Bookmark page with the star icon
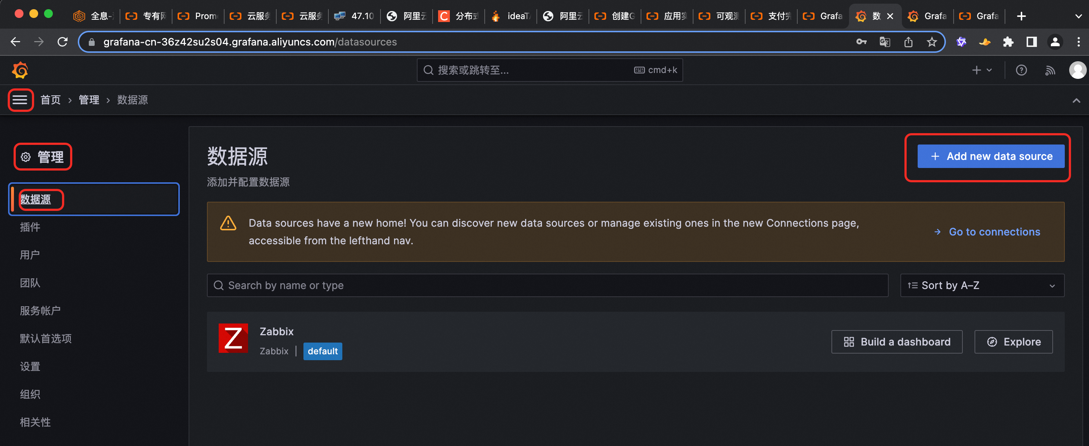1089x446 pixels. (x=932, y=42)
